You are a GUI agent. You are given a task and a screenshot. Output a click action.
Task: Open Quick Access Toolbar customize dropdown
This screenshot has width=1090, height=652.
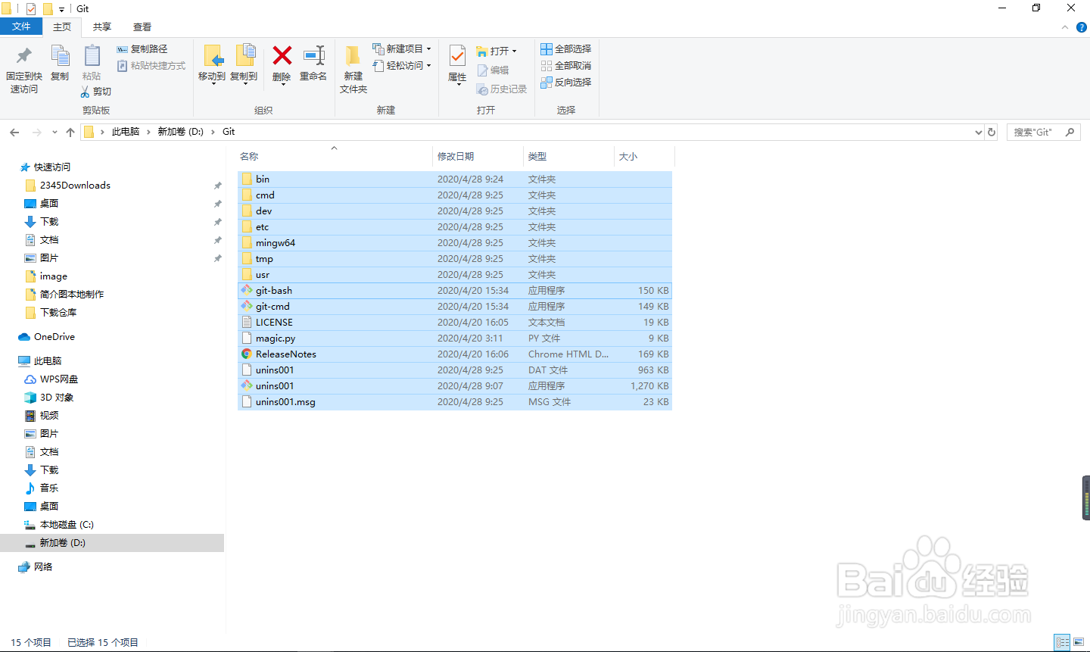pyautogui.click(x=61, y=9)
